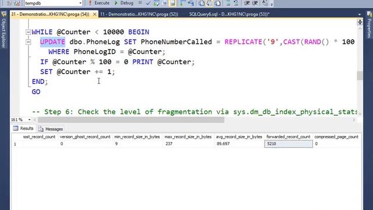The height and width of the screenshot is (210, 373).
Task: Start the Debug command
Action: pos(124,3)
